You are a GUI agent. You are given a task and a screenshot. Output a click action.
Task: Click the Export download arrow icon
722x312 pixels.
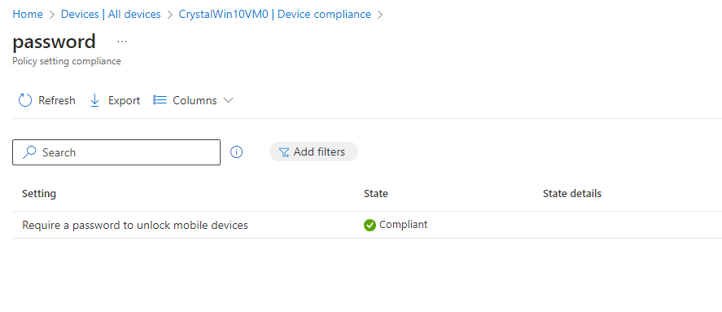coord(95,100)
